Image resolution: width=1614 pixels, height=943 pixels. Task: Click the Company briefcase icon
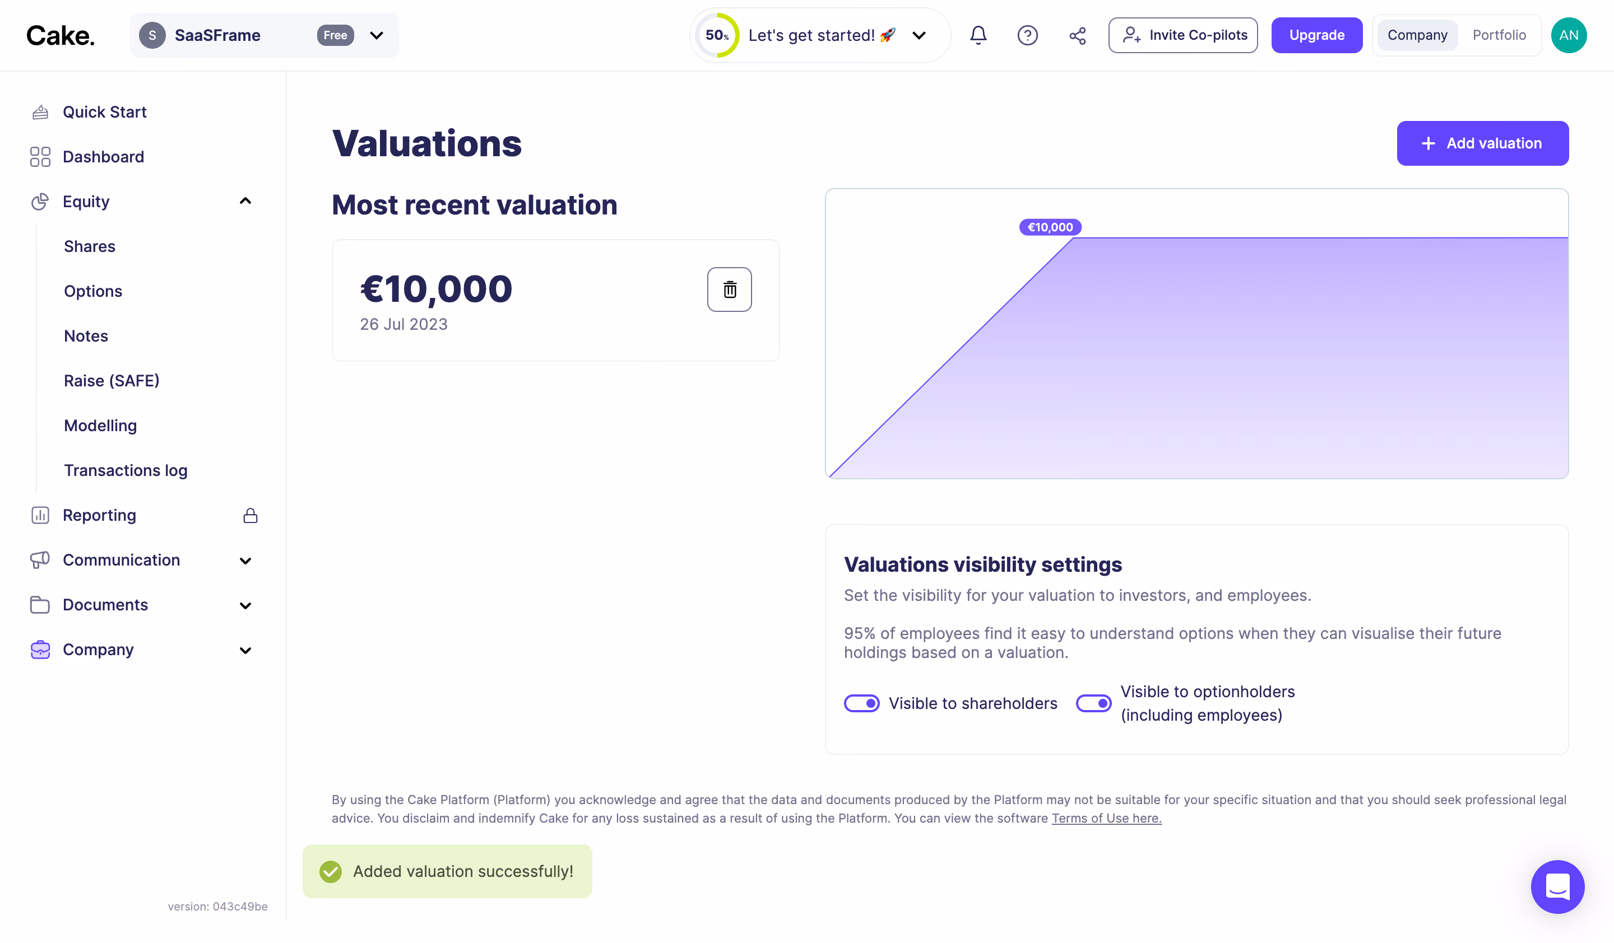40,650
